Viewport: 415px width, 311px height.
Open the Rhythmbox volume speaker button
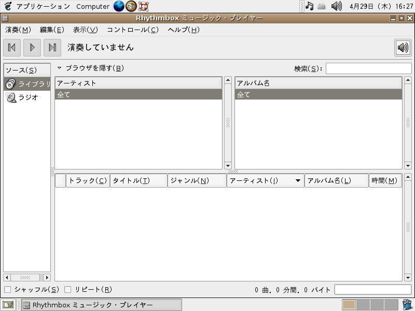[x=403, y=48]
